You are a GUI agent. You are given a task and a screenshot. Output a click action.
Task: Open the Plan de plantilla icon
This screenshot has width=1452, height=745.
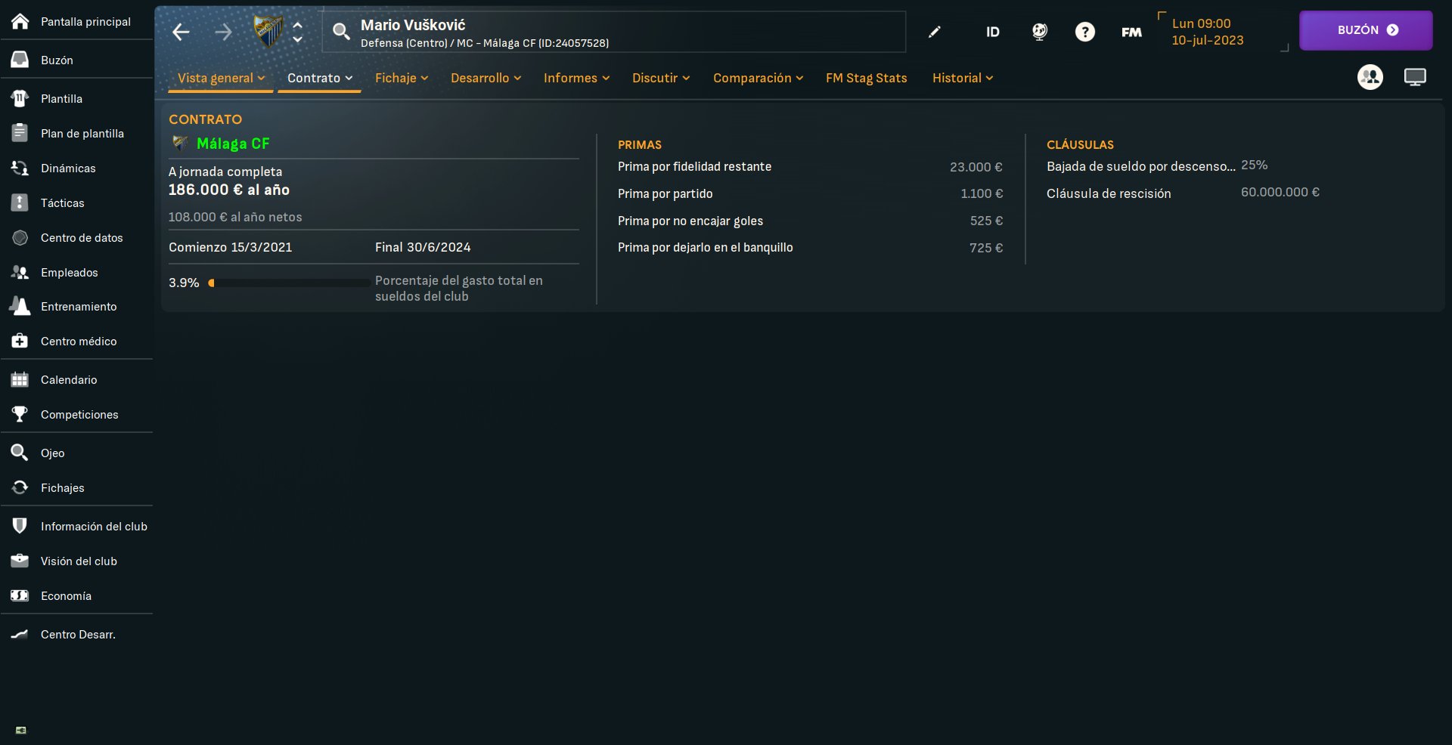click(x=20, y=133)
